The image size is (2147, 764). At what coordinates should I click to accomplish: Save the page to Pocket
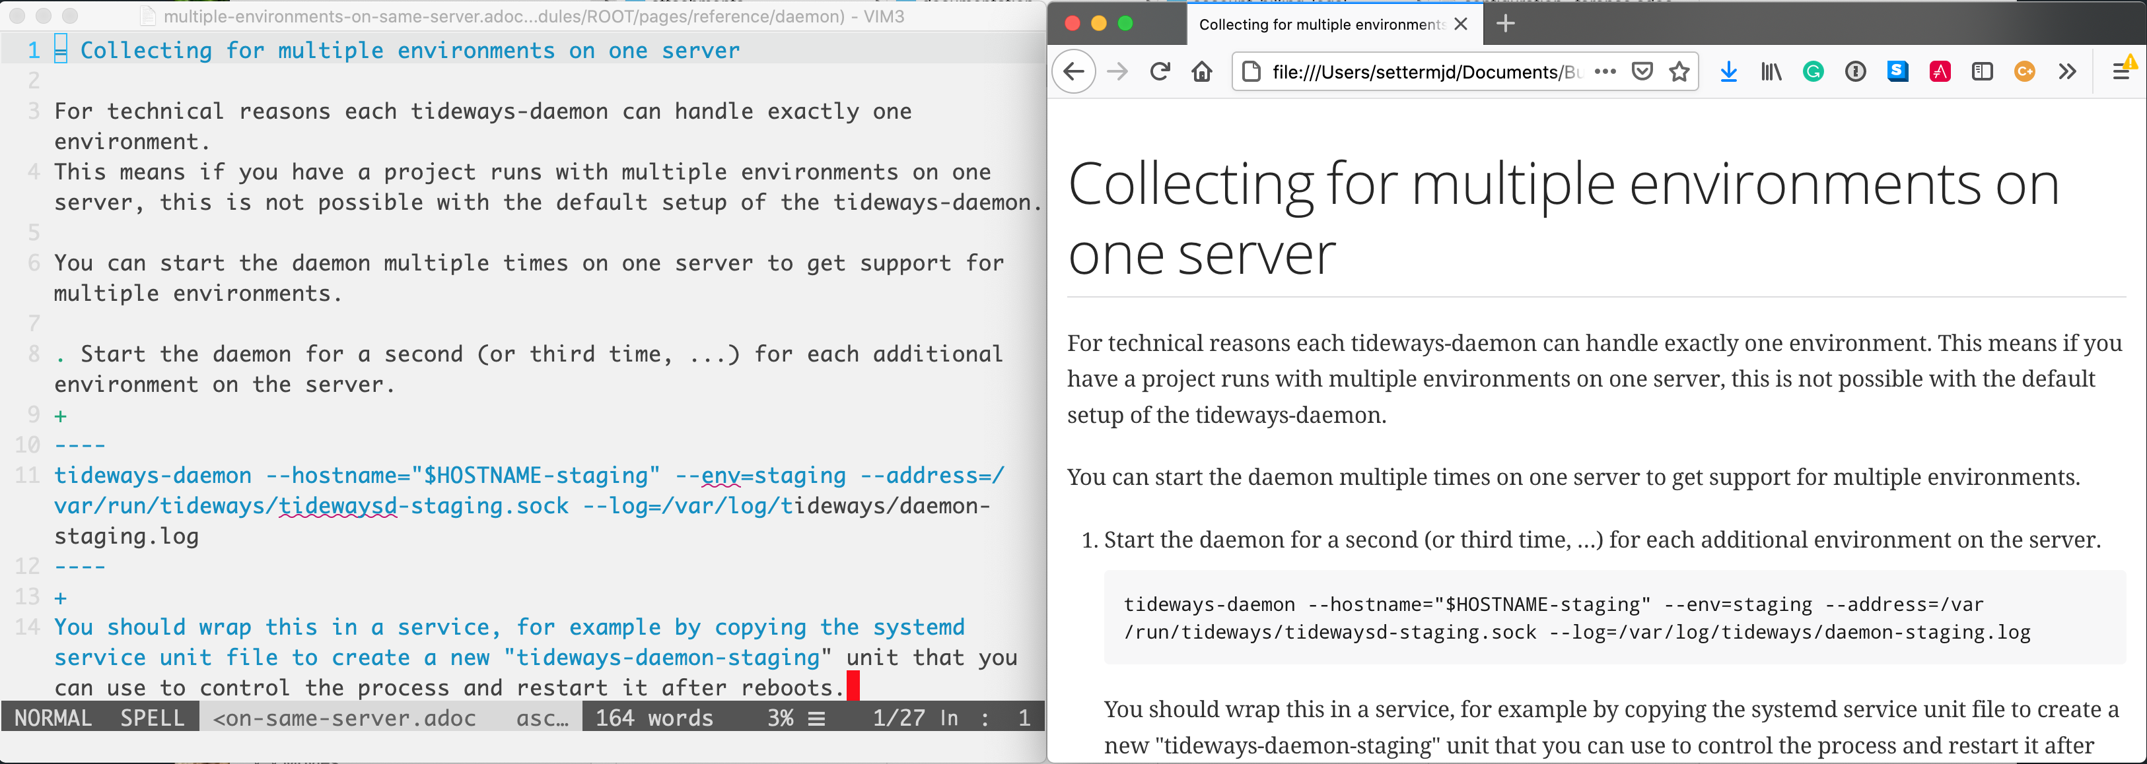[1642, 71]
